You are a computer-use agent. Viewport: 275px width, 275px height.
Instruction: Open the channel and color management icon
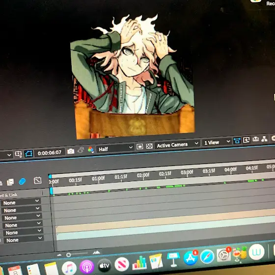tap(91, 150)
